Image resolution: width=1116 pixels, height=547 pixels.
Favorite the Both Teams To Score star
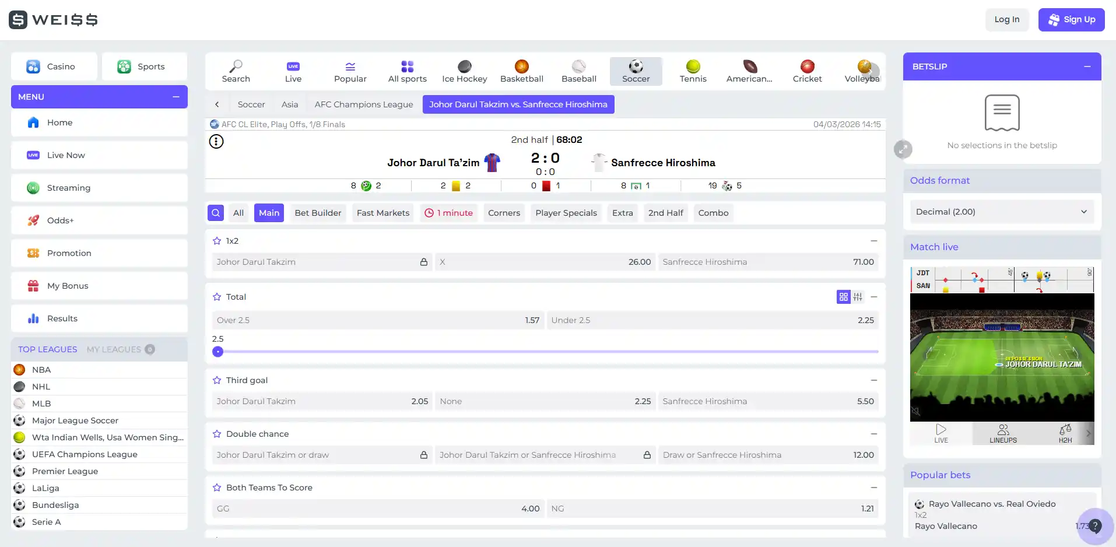point(217,488)
